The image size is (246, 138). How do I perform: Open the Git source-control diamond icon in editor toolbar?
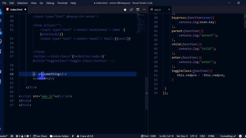[x=125, y=10]
